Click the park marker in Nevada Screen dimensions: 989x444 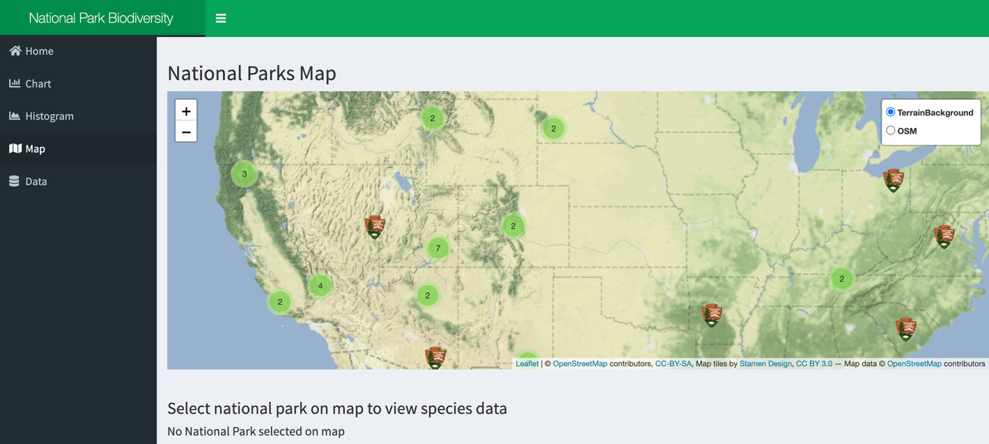[x=375, y=226]
